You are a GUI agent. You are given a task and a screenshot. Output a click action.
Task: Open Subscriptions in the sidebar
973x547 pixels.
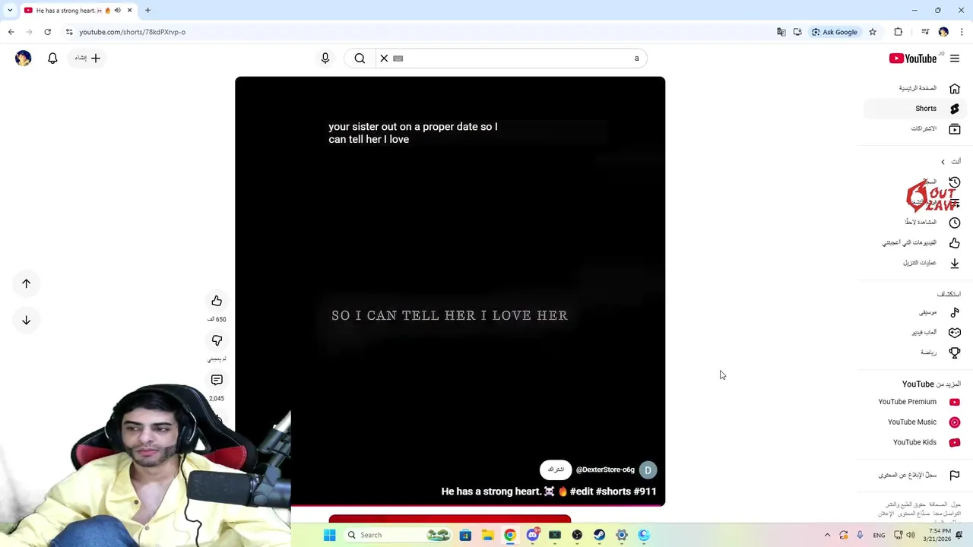click(915, 129)
